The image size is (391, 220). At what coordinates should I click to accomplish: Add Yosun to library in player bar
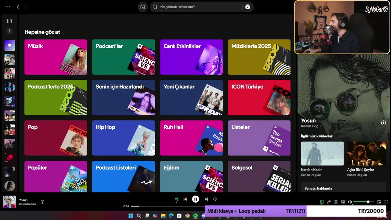(42, 202)
